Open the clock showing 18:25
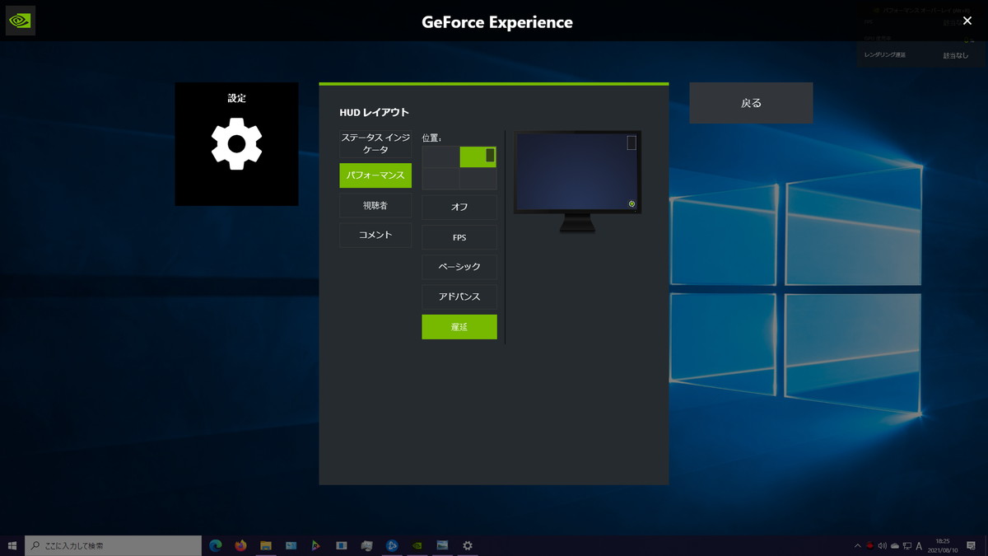Screen dimensions: 988x556 point(943,545)
